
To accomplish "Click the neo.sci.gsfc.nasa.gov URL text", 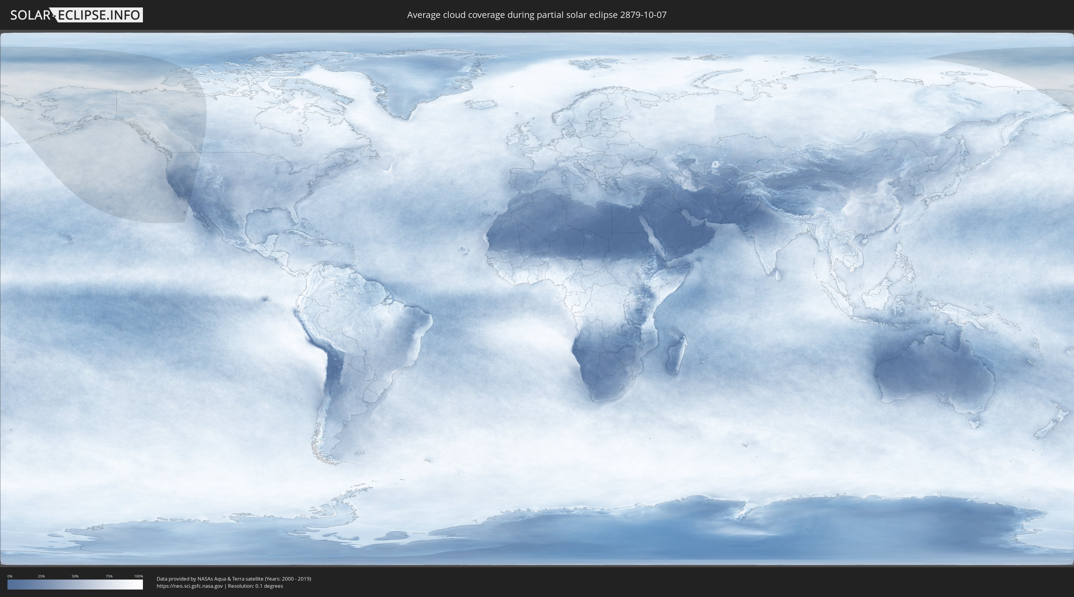I will (190, 586).
